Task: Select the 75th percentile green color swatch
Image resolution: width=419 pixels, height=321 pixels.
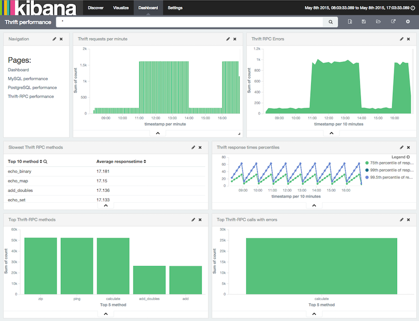Action: point(367,163)
